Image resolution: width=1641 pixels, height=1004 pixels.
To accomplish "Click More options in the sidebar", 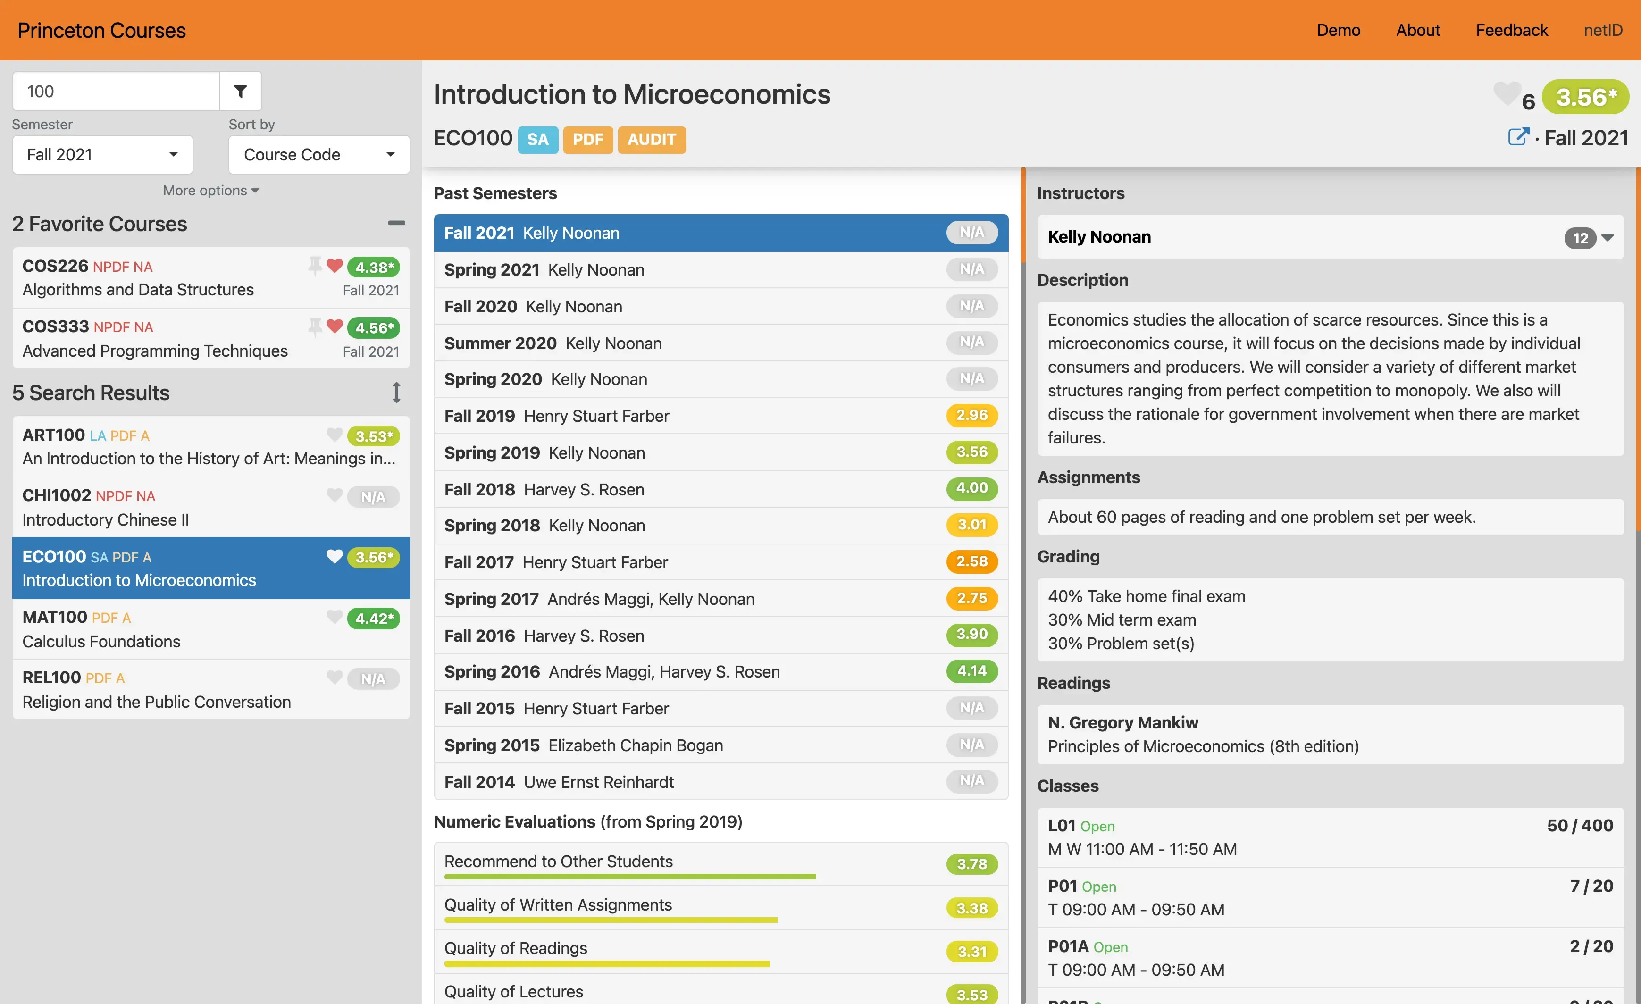I will (209, 191).
